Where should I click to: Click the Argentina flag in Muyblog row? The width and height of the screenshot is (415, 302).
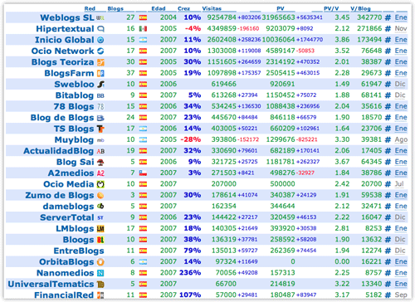pos(143,140)
